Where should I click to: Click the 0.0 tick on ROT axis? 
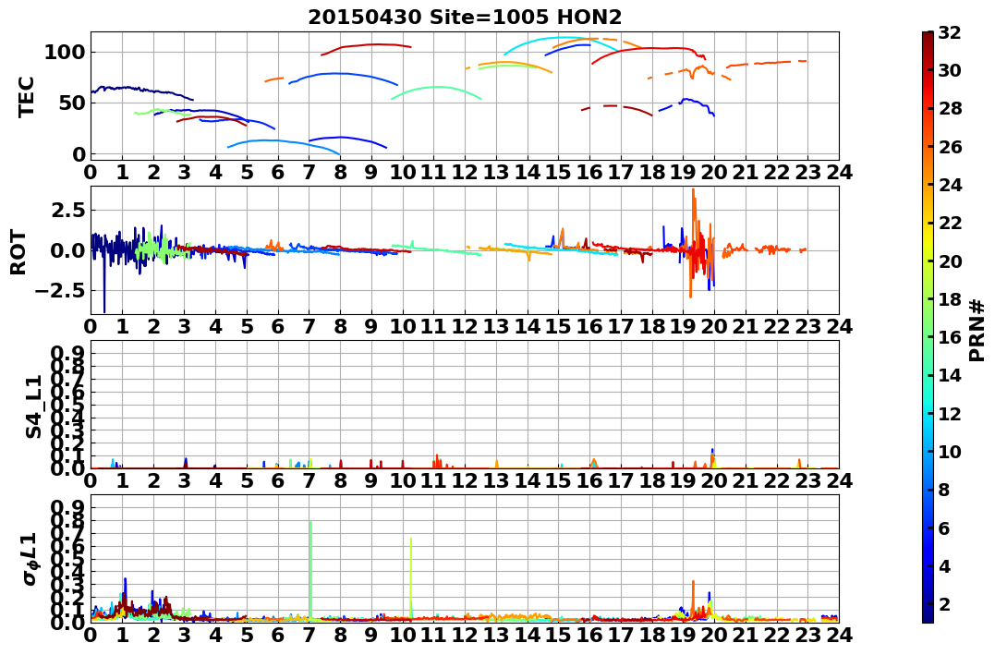[67, 250]
